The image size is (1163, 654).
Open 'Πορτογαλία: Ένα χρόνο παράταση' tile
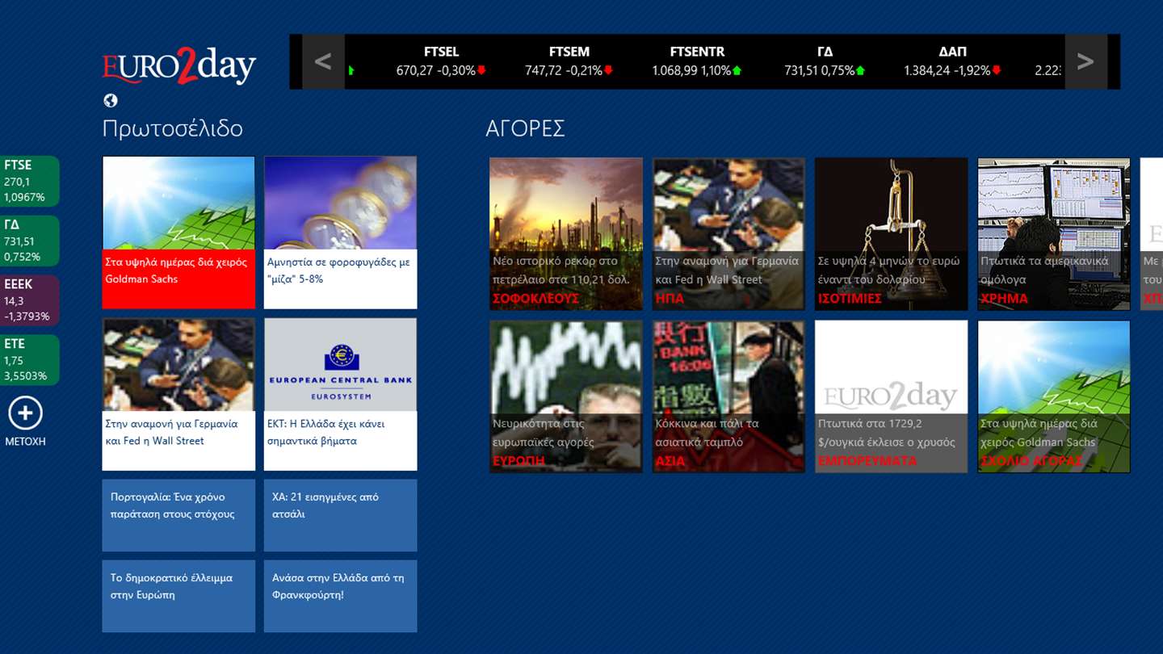point(178,515)
